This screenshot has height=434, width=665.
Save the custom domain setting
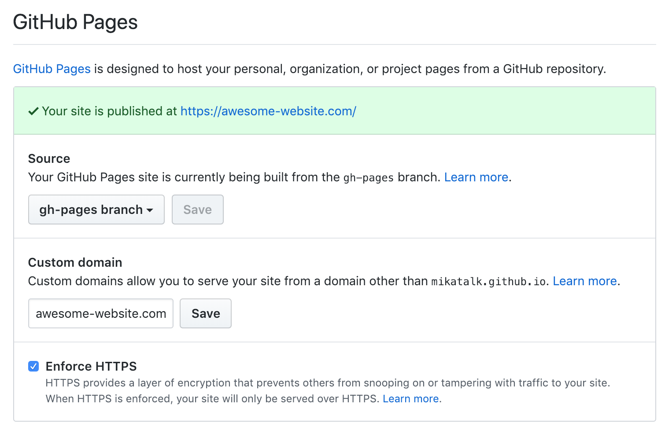[205, 313]
